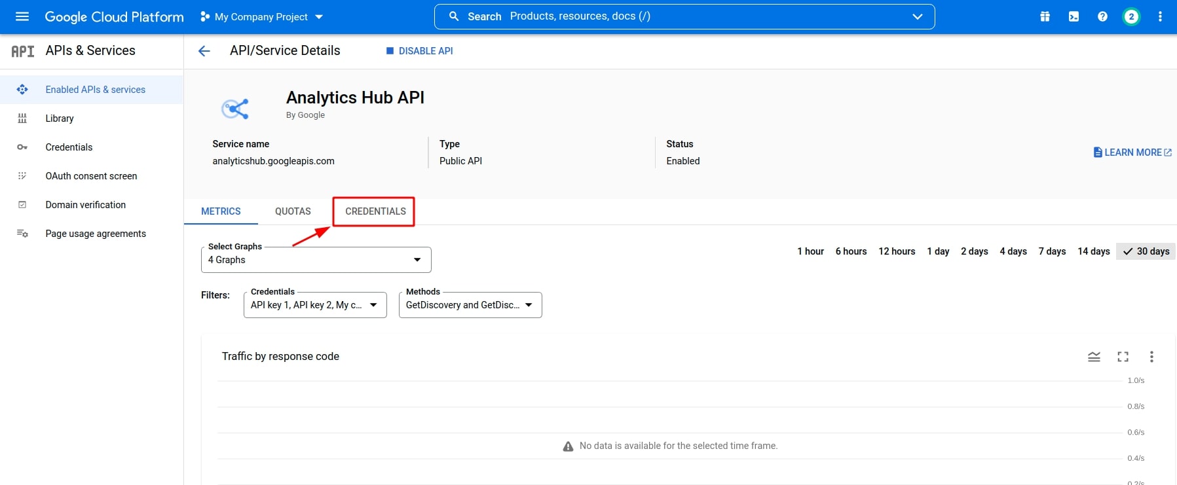Viewport: 1177px width, 485px height.
Task: Open the Methods filter dropdown
Action: click(x=470, y=305)
